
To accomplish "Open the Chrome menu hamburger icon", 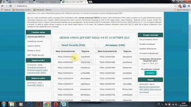I will tap(189, 6).
